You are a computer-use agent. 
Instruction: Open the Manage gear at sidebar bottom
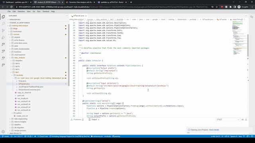(x=3, y=131)
